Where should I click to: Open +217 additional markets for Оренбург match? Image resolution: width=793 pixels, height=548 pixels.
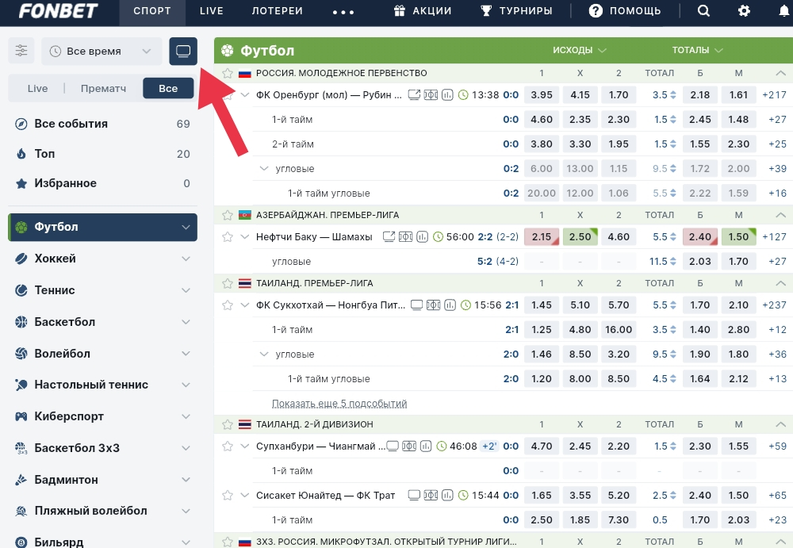[774, 94]
